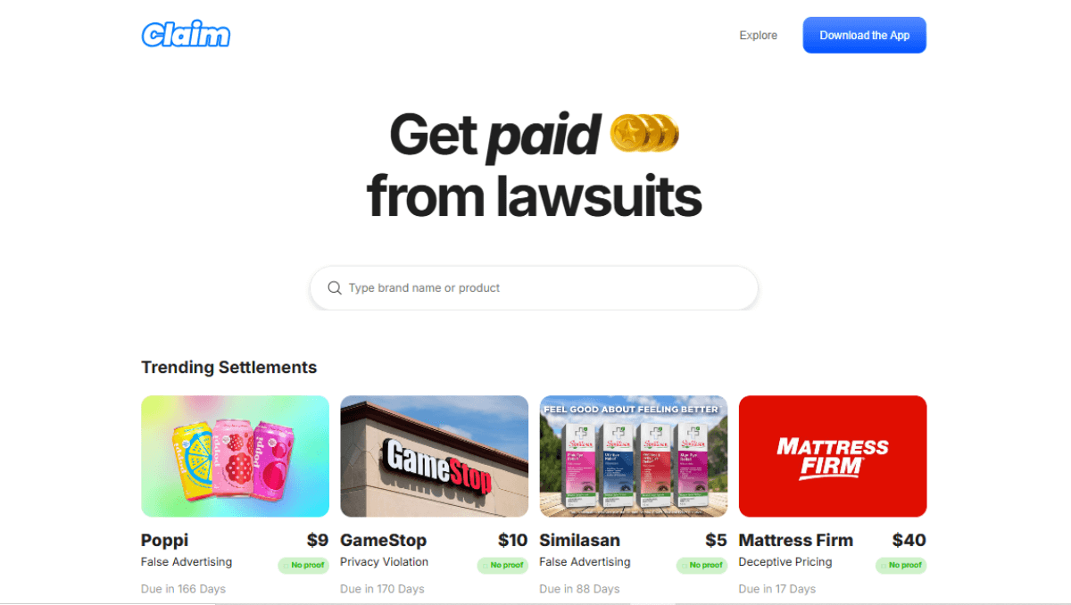Click the No proof badge under Similasan
This screenshot has height=605, width=1071.
pos(702,565)
